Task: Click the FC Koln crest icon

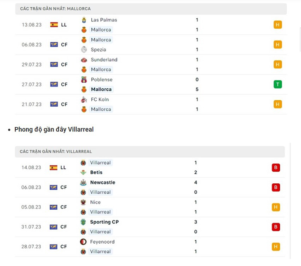Action: point(84,100)
